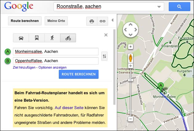Select car travel mode

[21, 38]
